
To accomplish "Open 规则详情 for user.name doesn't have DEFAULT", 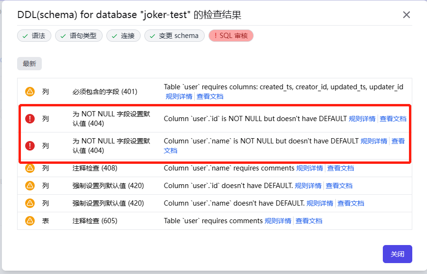I will pos(320,203).
